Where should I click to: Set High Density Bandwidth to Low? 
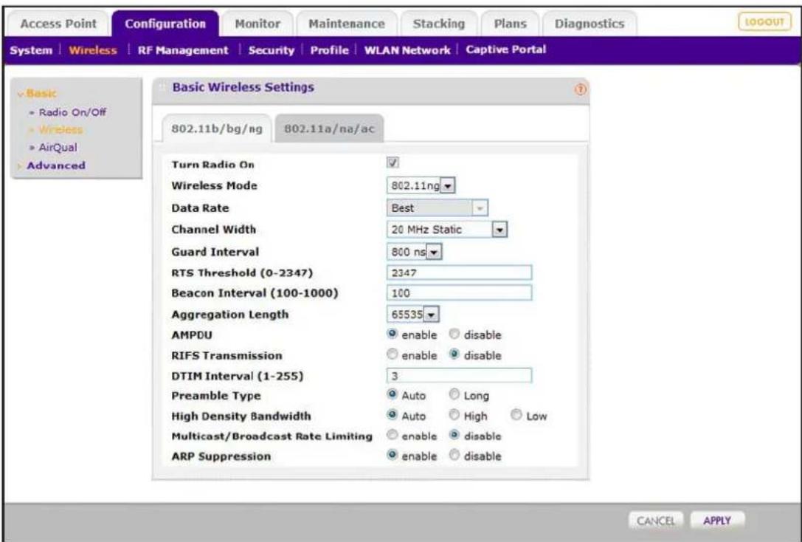click(516, 415)
